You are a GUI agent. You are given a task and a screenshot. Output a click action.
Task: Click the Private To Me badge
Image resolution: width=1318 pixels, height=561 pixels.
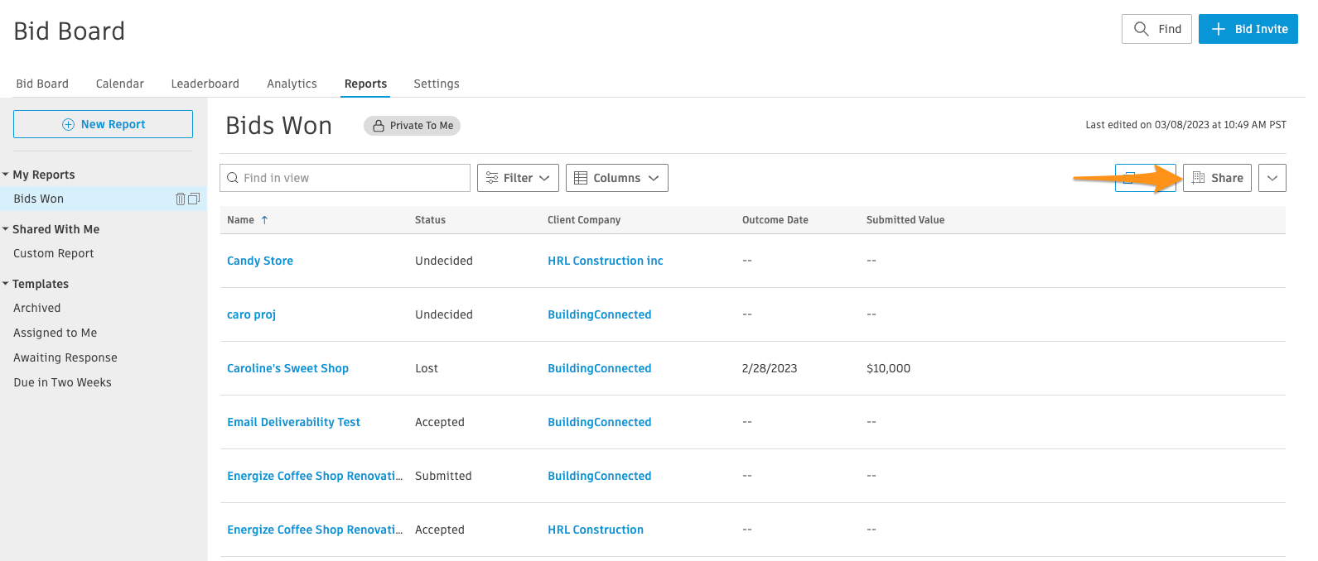click(x=412, y=126)
